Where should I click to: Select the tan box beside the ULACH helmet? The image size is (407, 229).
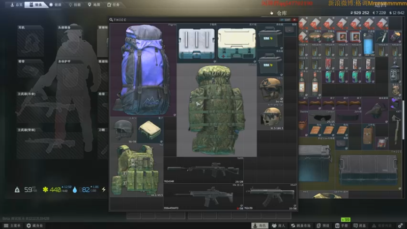click(150, 130)
